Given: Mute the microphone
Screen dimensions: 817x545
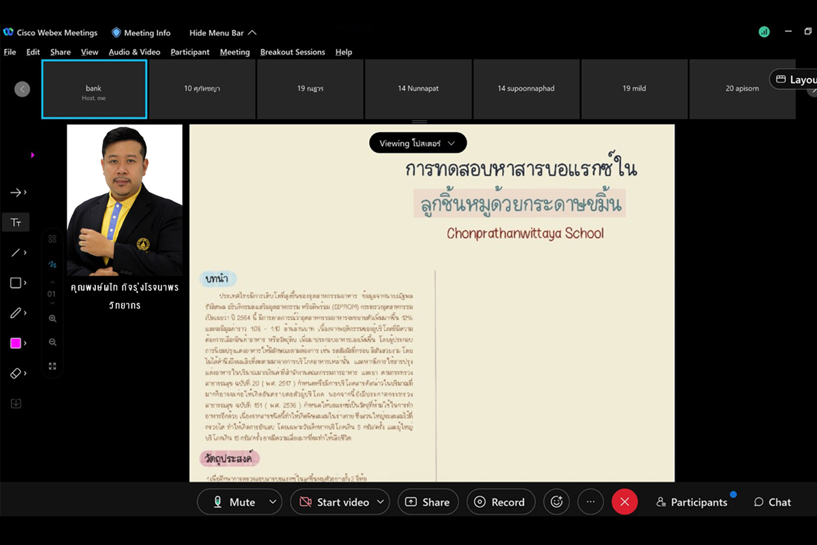Looking at the screenshot, I should tap(234, 502).
